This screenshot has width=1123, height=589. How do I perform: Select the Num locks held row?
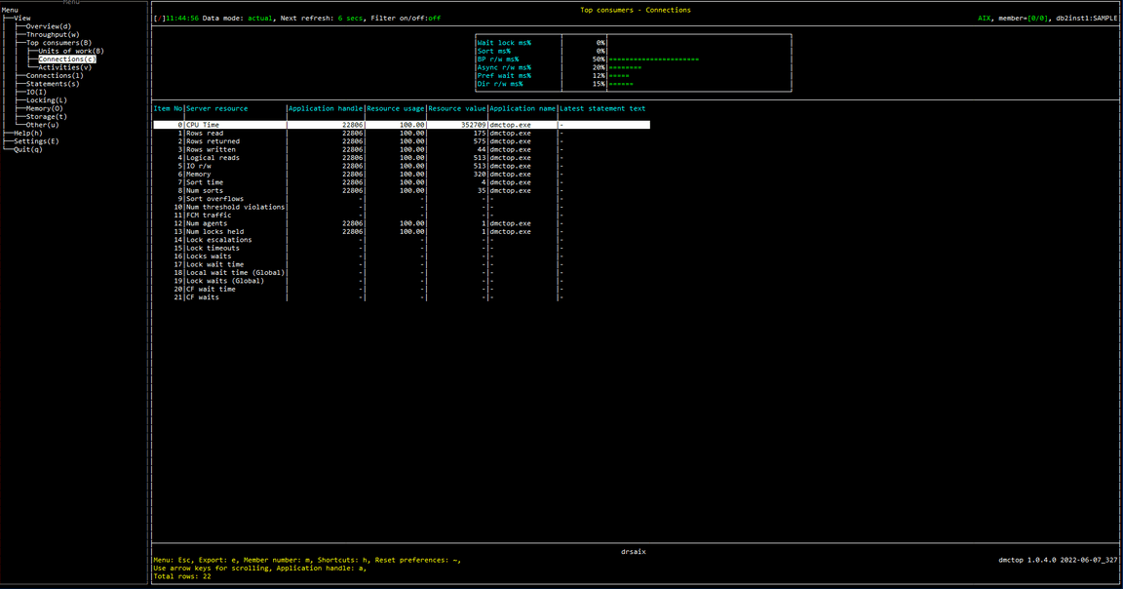(401, 231)
